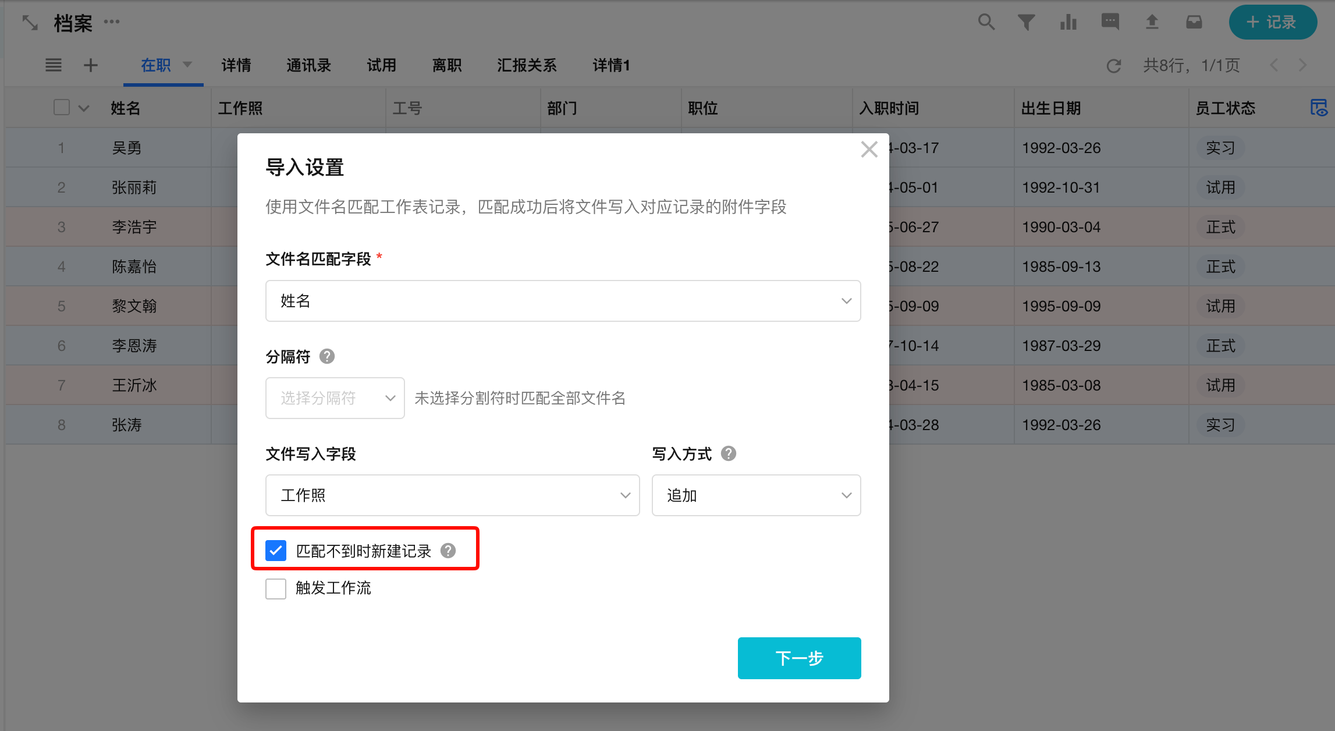
Task: Click the upload arrow icon
Action: 1152,22
